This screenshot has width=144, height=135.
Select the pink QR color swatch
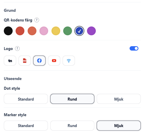pyautogui.click(x=44, y=31)
